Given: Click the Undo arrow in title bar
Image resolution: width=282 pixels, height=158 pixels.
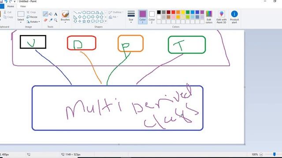Looking at the screenshot, I should pyautogui.click(x=6, y=1).
